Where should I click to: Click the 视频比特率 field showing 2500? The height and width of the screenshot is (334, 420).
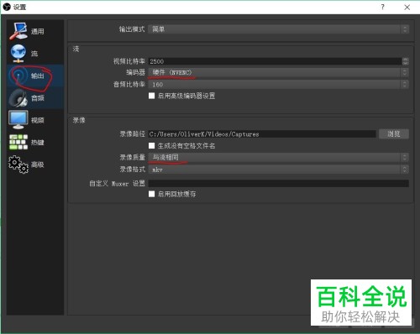[x=275, y=61]
